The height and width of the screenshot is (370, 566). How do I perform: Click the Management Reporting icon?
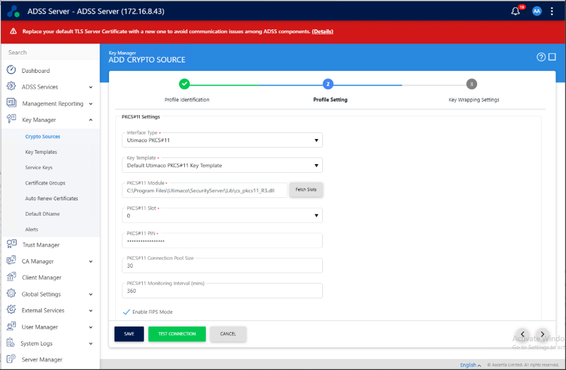(11, 103)
